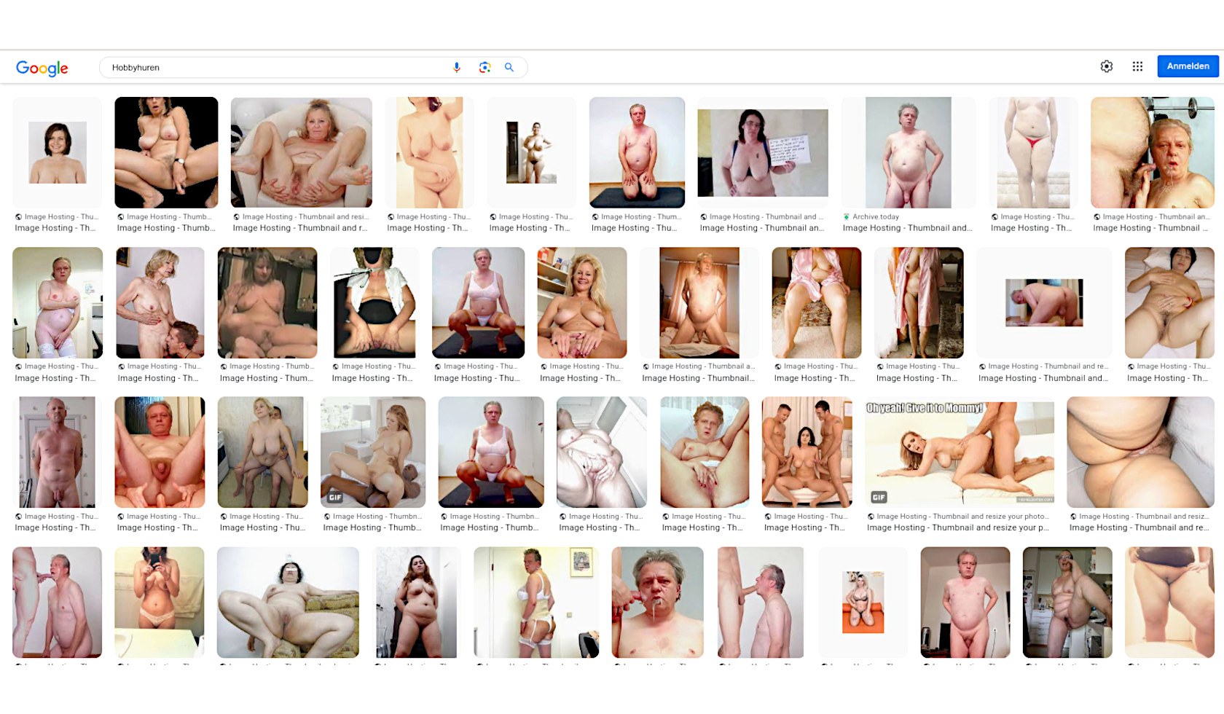Image resolution: width=1224 pixels, height=714 pixels.
Task: Open the Archive.today source link
Action: tap(875, 217)
